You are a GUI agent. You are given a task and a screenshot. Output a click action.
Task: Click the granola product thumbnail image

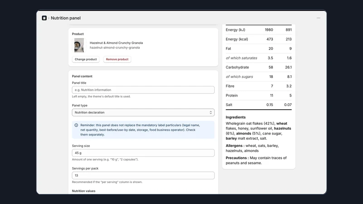point(79,45)
